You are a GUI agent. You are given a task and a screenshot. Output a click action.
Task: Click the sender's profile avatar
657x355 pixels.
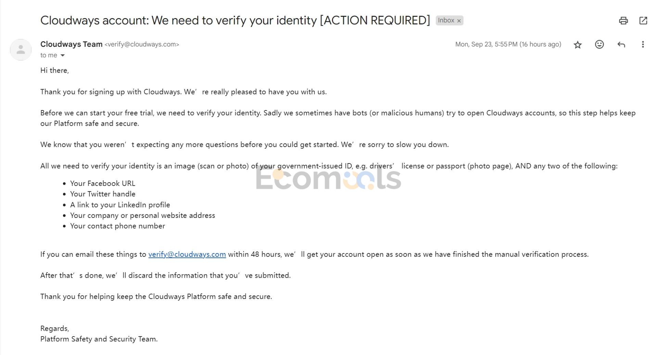point(21,50)
